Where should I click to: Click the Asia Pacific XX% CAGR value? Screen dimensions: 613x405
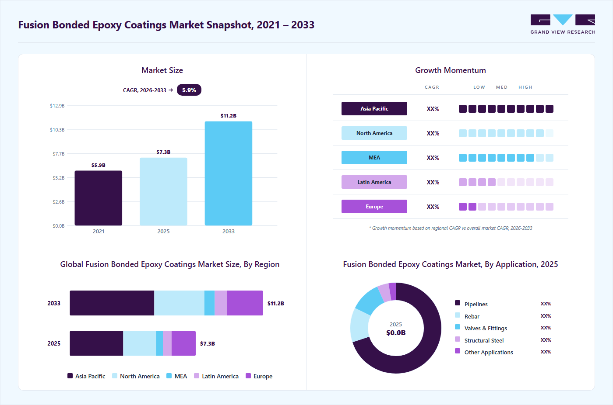point(433,109)
